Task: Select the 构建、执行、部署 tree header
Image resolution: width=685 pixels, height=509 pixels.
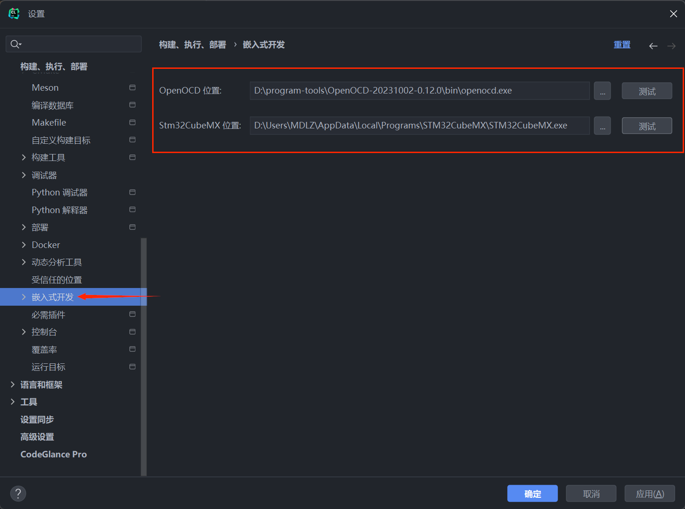Action: tap(54, 67)
